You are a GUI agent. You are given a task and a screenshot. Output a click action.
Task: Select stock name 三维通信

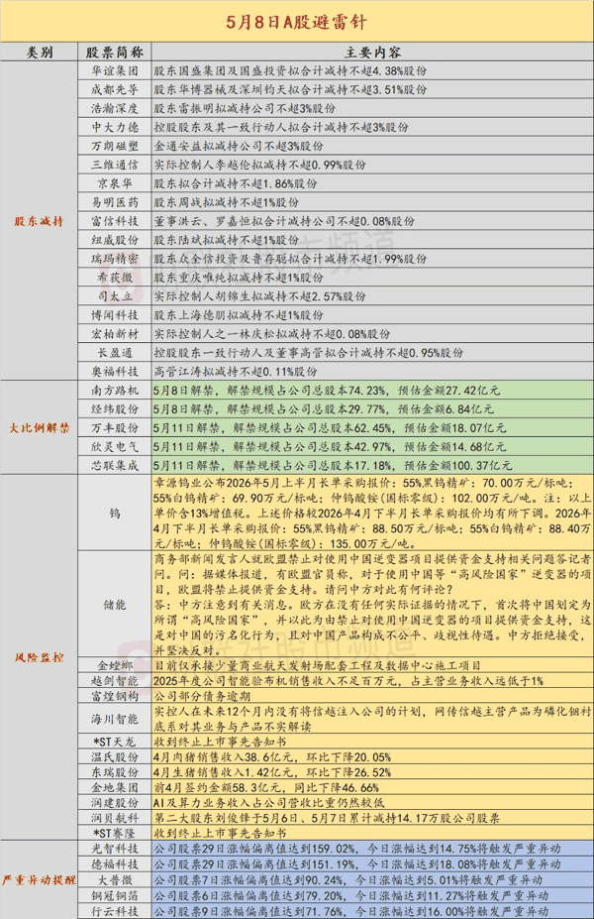(115, 165)
